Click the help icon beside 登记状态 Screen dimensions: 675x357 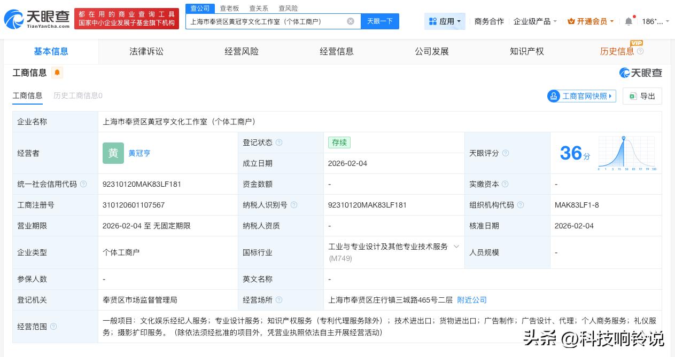(279, 142)
